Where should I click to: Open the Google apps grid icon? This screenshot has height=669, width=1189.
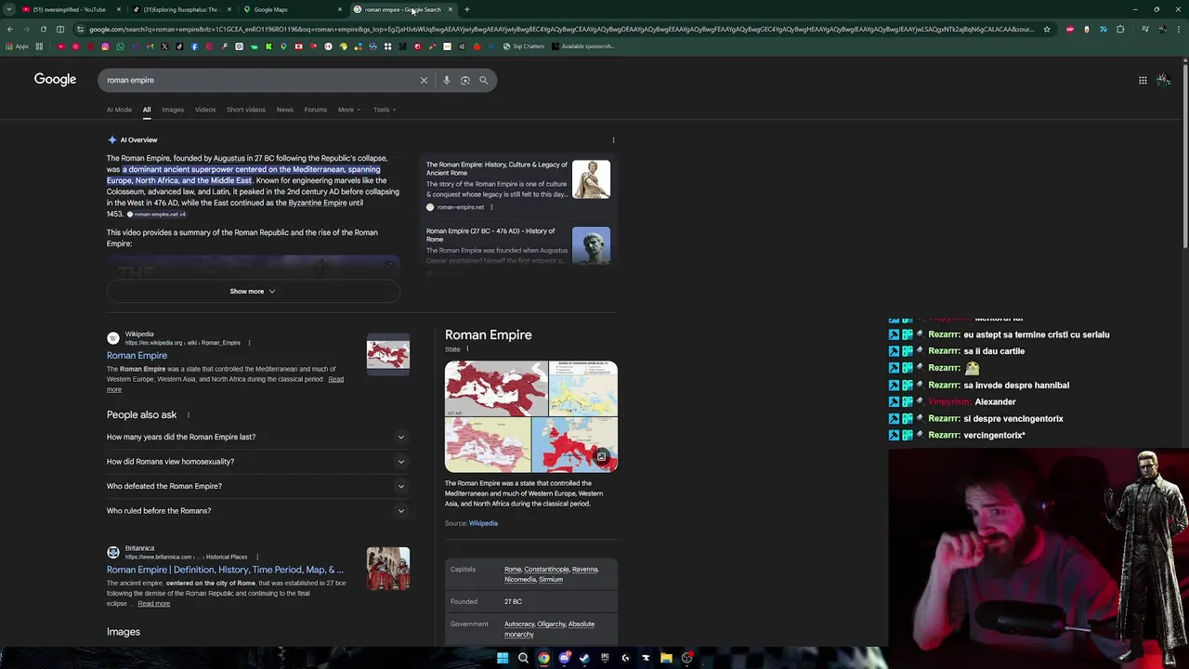(x=1143, y=80)
